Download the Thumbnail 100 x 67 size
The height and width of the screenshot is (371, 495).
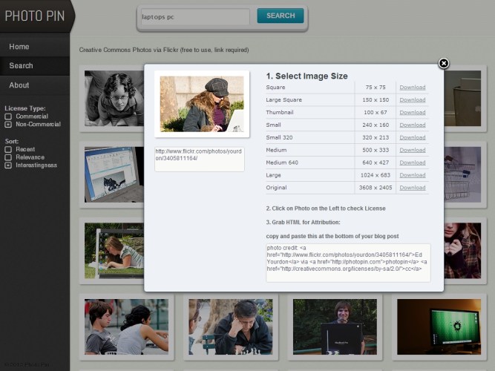point(412,113)
